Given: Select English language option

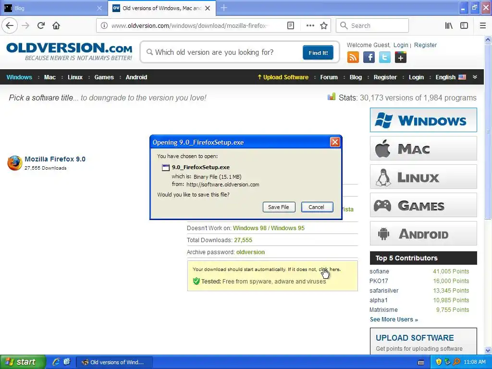Looking at the screenshot, I should [451, 77].
